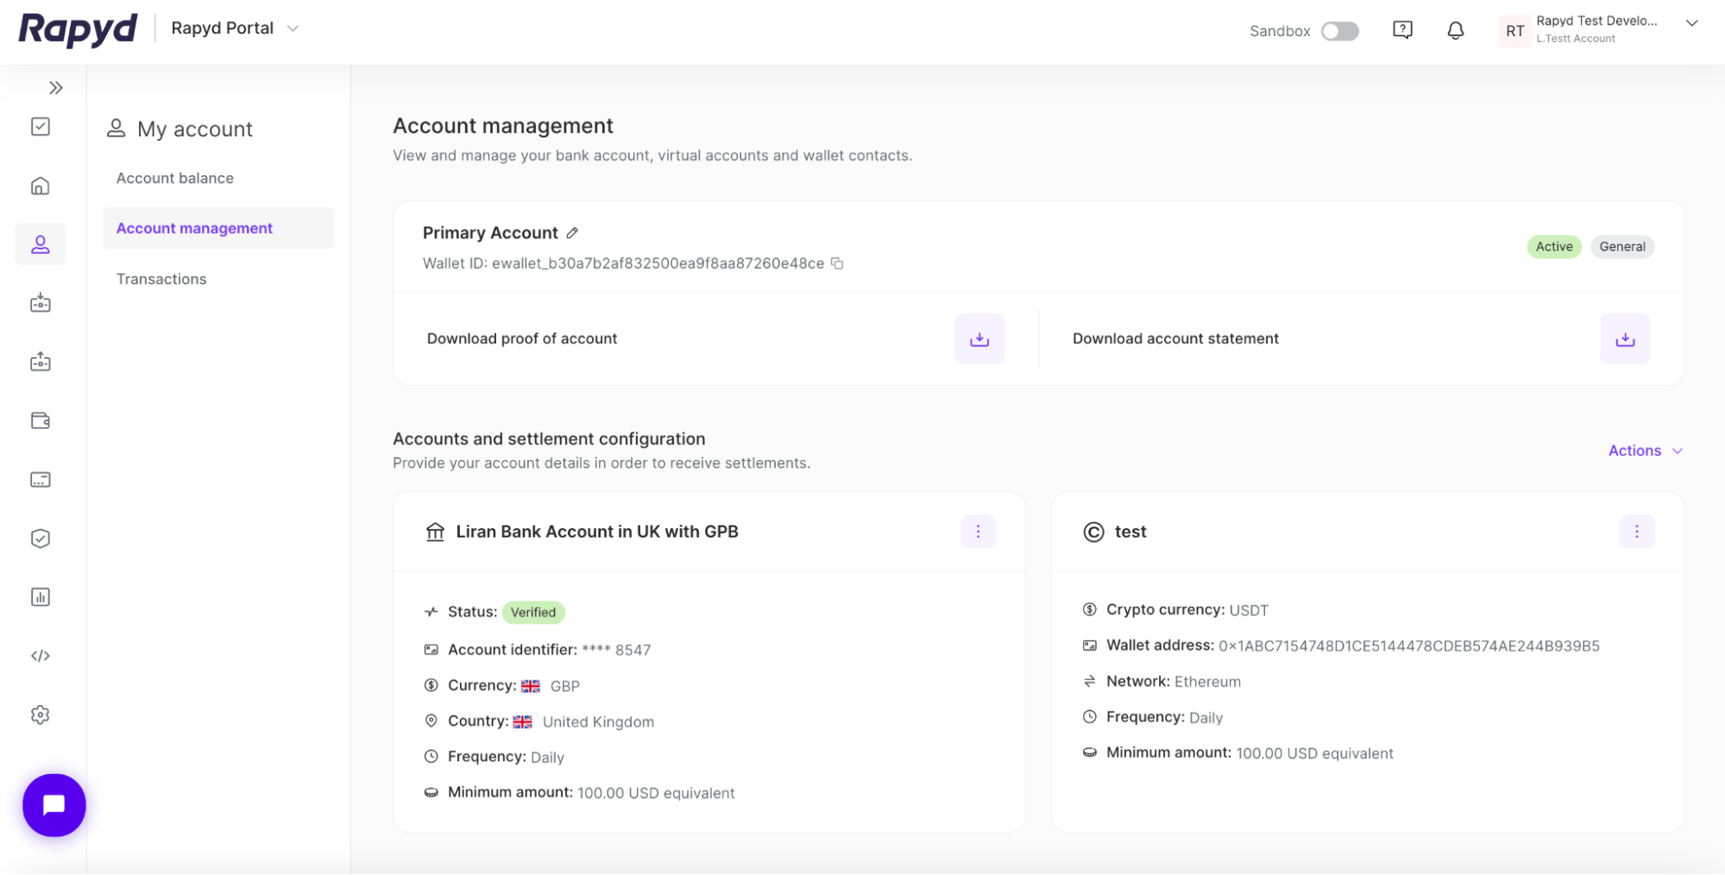1725x875 pixels.
Task: Open the Reports chart icon
Action: [40, 596]
